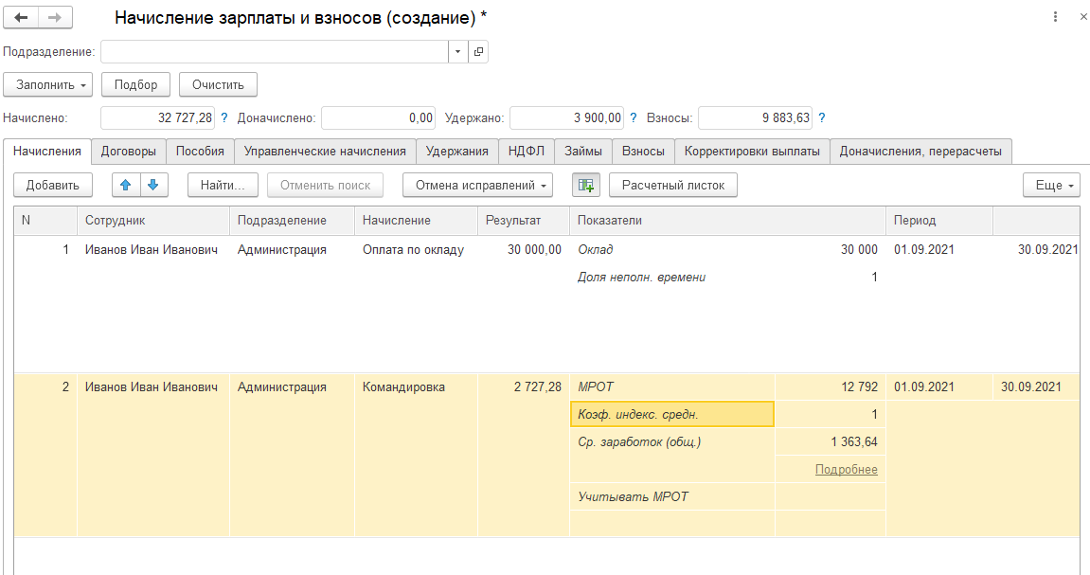Screen dimensions: 1090x575
Task: Go forward with the right arrow button
Action: [x=55, y=17]
